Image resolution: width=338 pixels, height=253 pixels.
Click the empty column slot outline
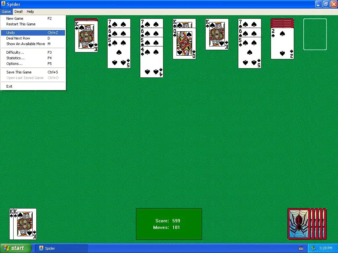315,34
